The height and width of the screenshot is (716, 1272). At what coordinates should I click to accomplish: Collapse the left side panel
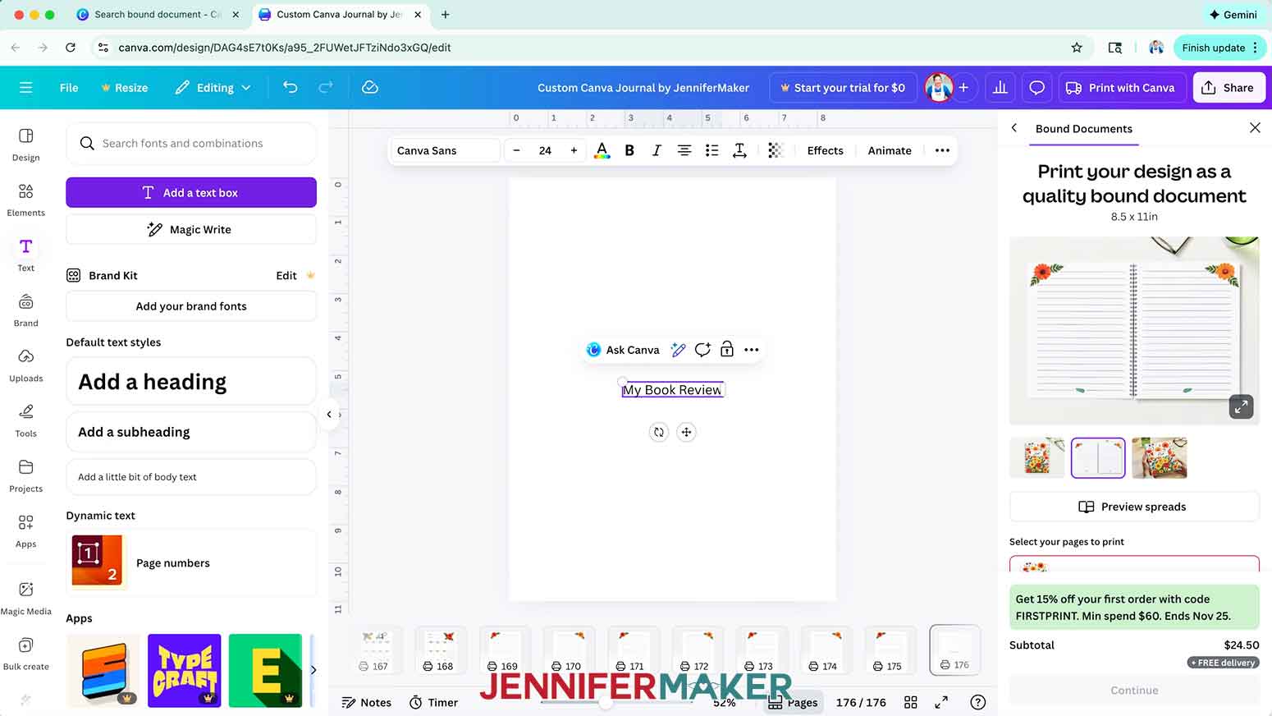[x=329, y=415]
